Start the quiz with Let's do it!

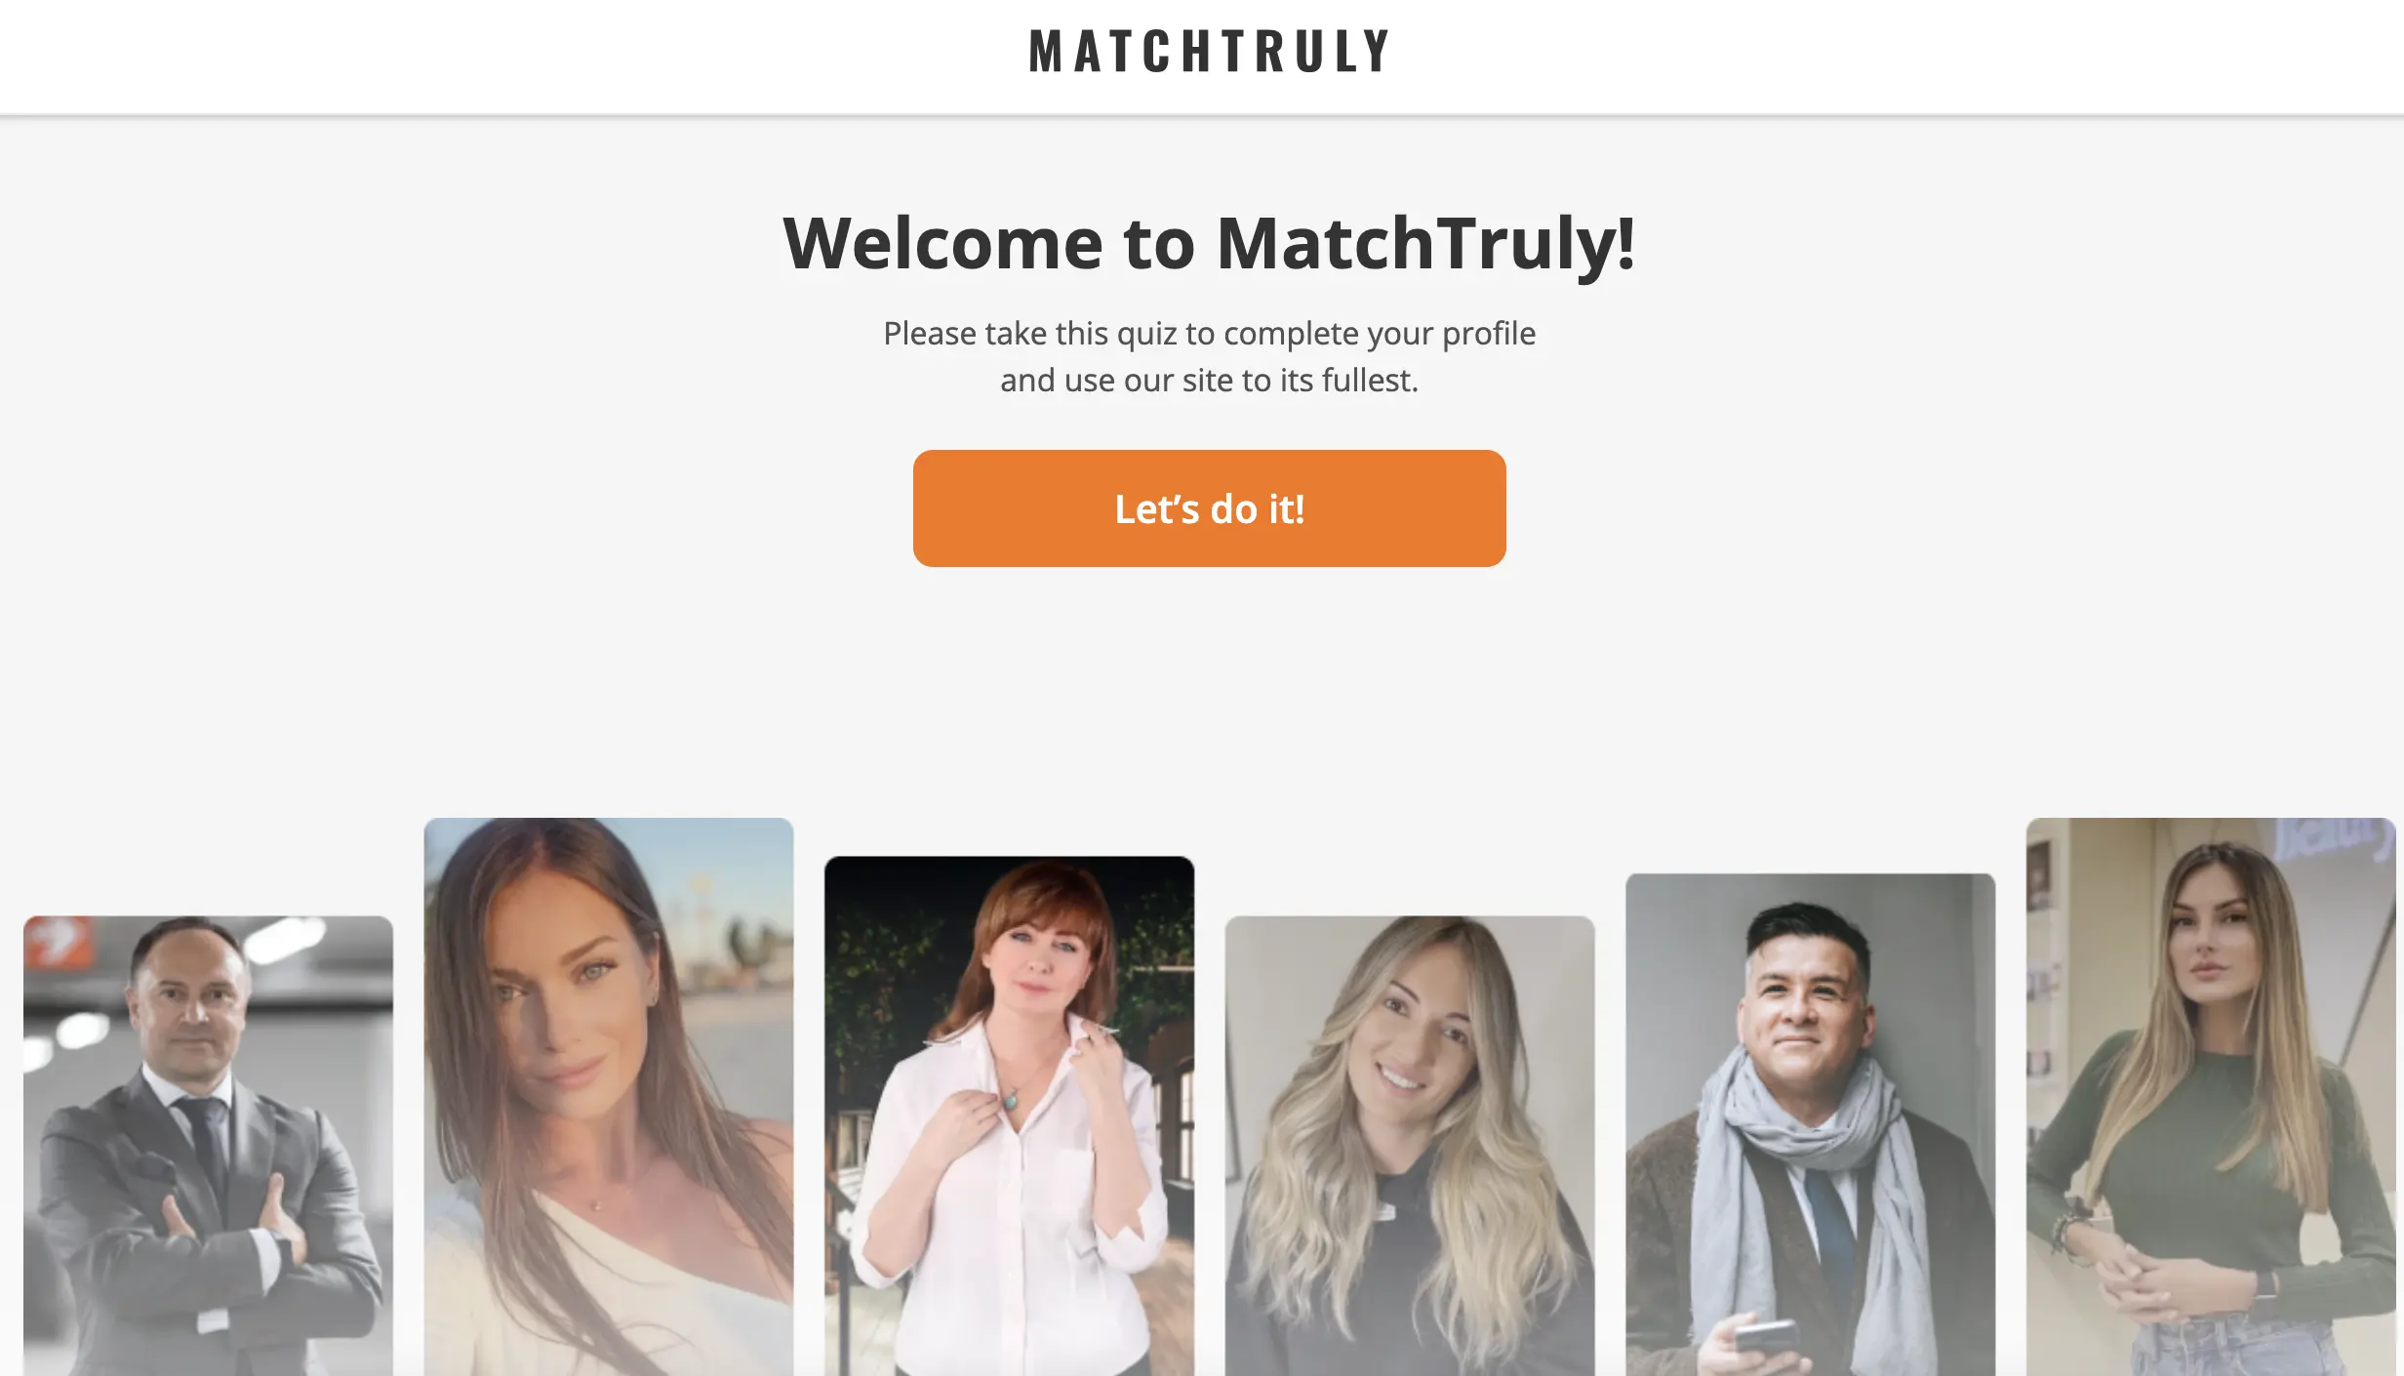[1209, 508]
